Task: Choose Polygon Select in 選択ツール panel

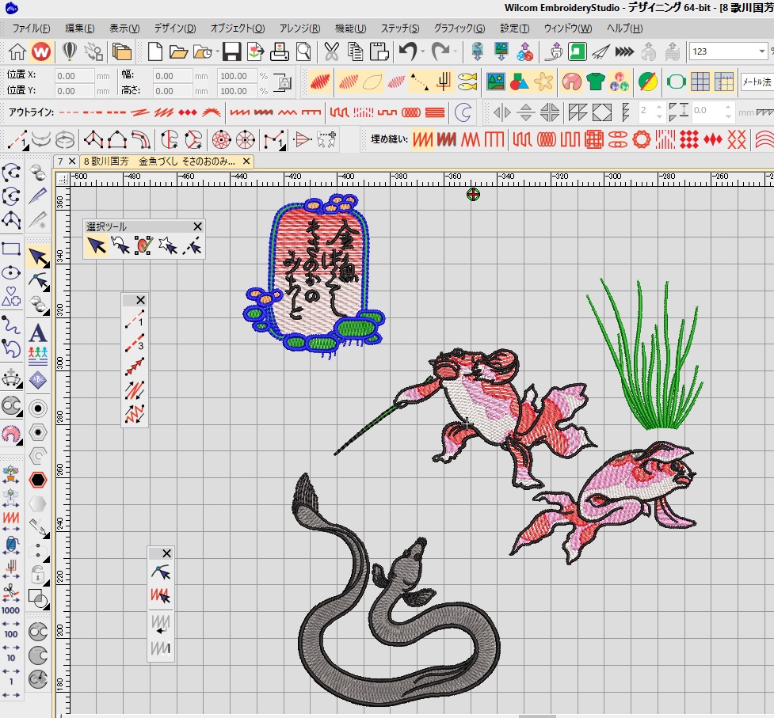Action: click(x=120, y=245)
